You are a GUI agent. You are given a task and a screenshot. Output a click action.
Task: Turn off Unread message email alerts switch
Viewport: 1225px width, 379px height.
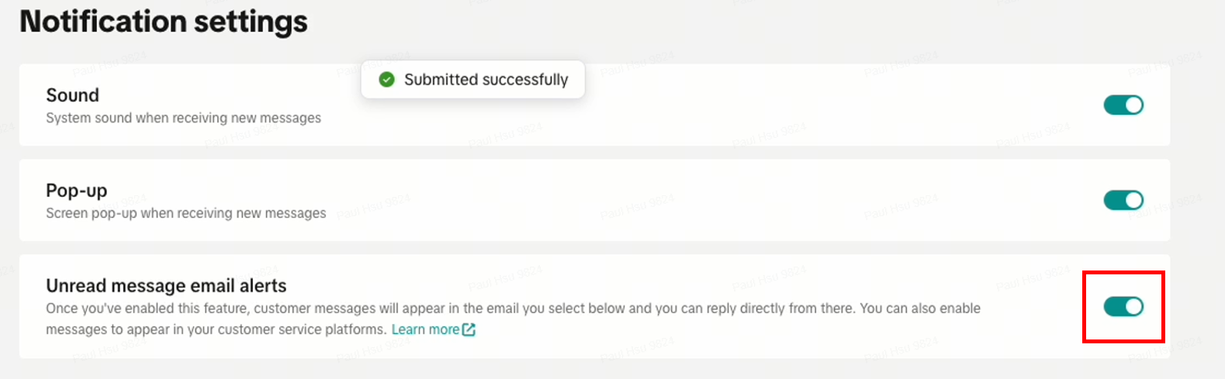tap(1123, 307)
